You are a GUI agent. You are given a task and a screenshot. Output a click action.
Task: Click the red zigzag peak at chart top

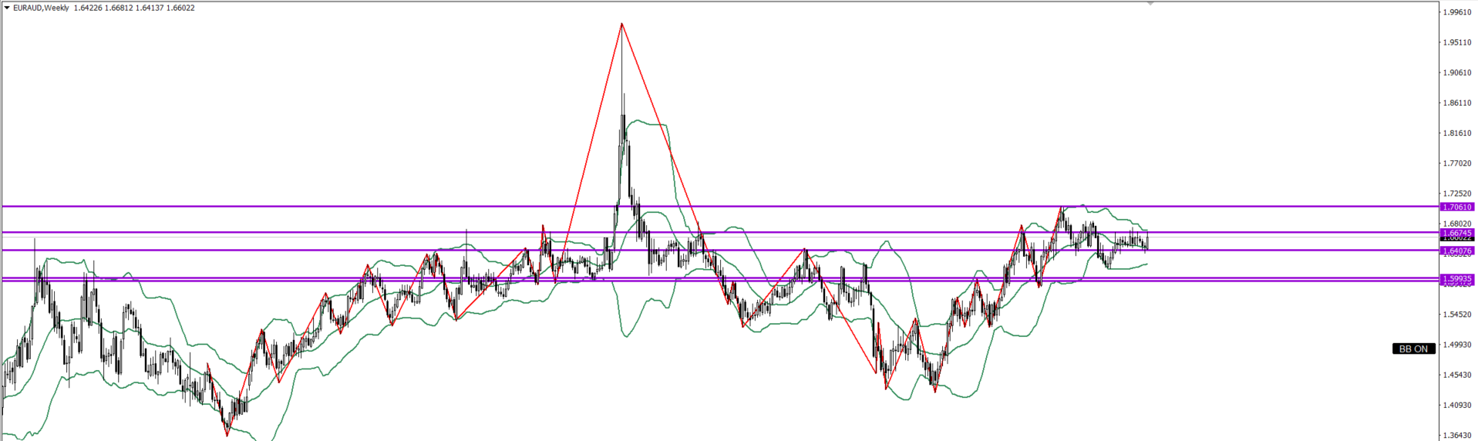(621, 24)
